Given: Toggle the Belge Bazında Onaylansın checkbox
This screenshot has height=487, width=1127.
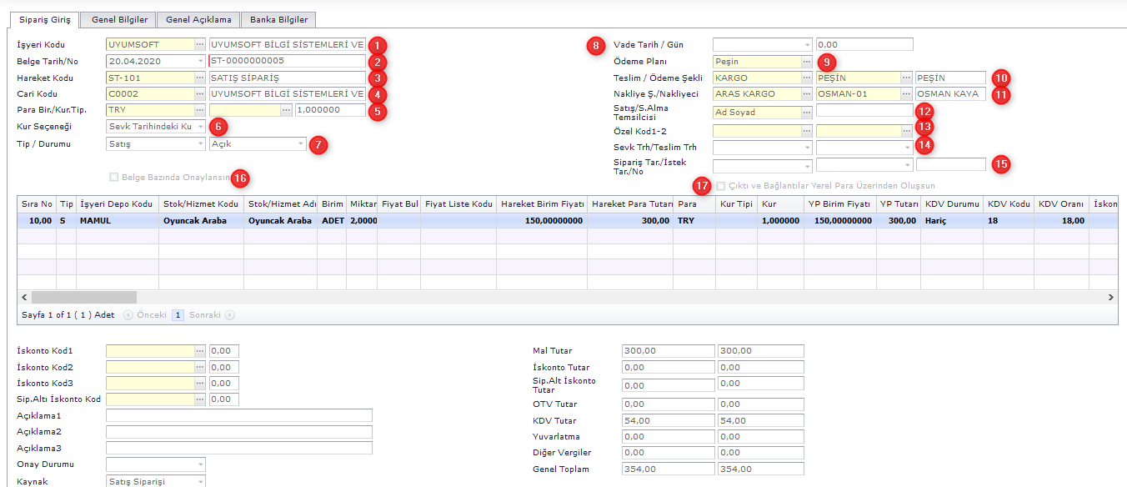Looking at the screenshot, I should tap(113, 177).
